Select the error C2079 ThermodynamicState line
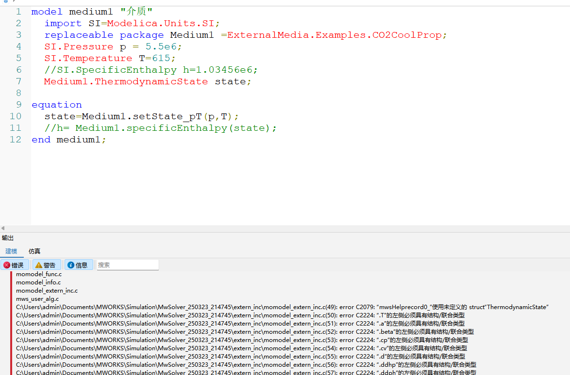570x375 pixels. (283, 307)
